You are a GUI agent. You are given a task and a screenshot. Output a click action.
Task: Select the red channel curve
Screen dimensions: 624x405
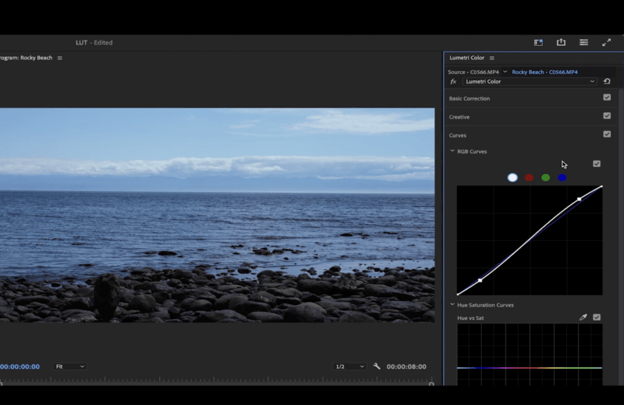coord(528,177)
